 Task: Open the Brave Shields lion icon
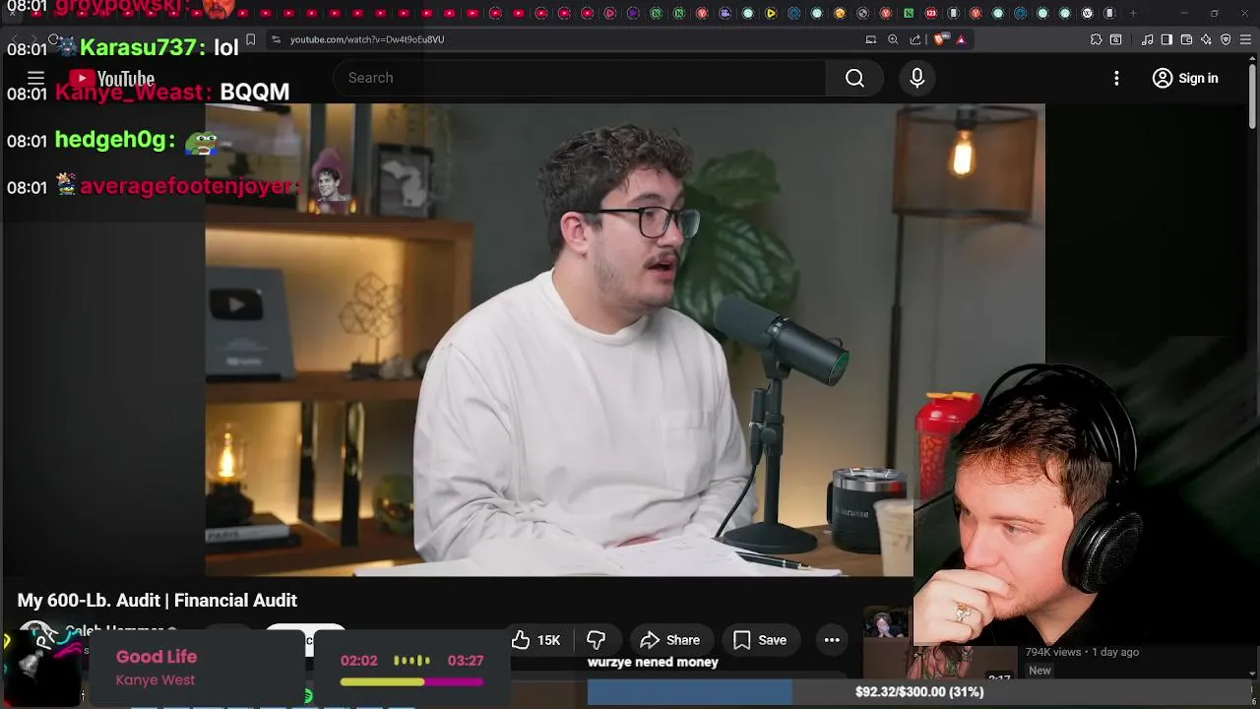coord(940,39)
